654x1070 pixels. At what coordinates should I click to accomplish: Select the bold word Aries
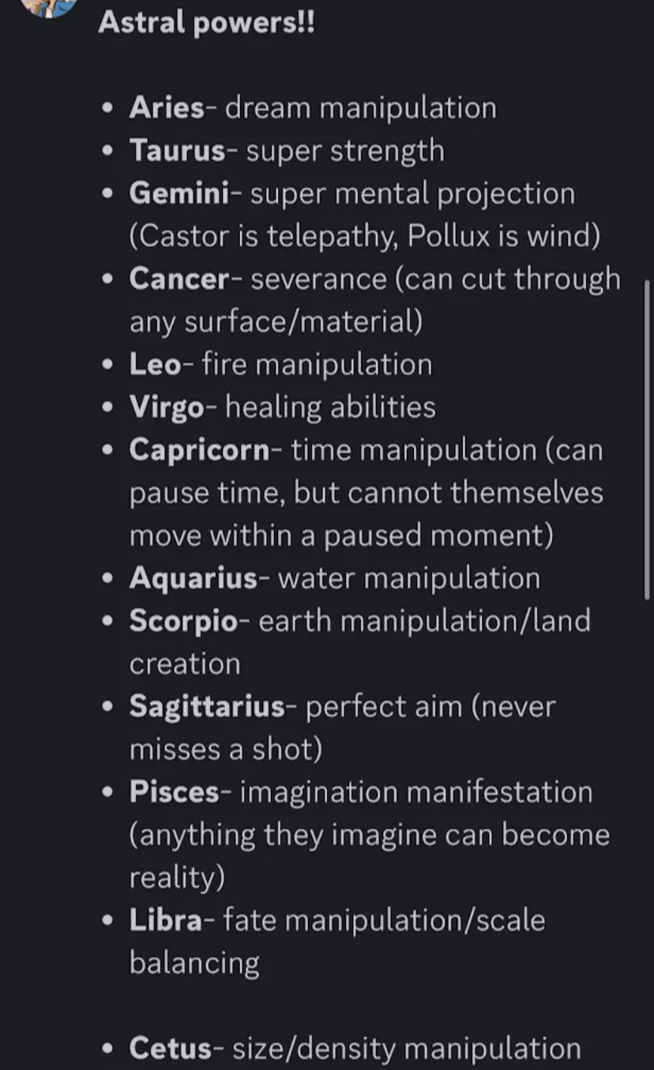point(166,107)
